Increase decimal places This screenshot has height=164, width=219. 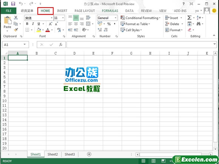100,30
